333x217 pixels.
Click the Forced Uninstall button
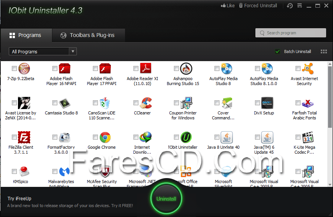[x=258, y=6]
